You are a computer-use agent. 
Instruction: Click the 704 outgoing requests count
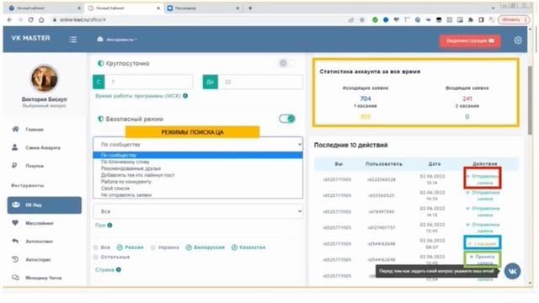365,98
